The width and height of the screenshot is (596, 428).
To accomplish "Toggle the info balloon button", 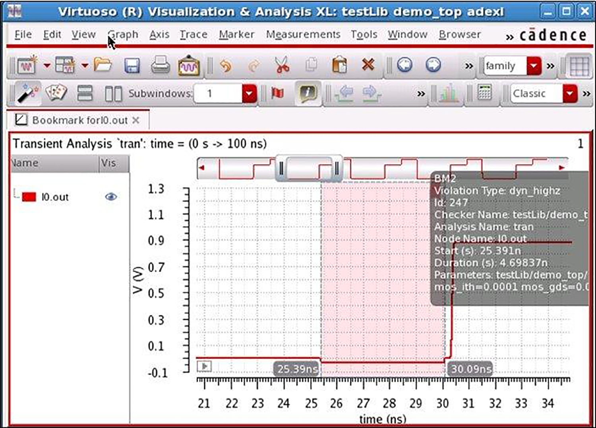I will (x=308, y=93).
